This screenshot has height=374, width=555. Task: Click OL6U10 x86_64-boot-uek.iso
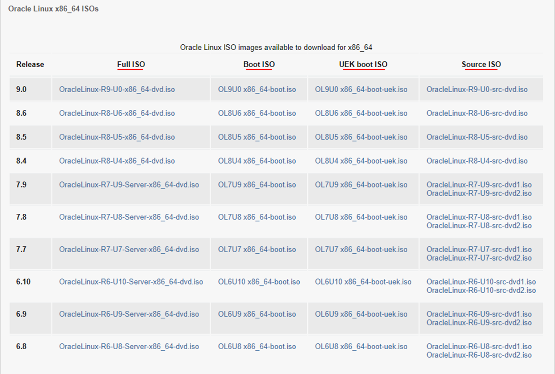click(363, 282)
